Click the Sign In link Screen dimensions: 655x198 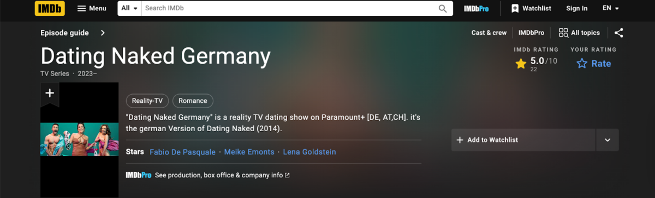pos(577,8)
